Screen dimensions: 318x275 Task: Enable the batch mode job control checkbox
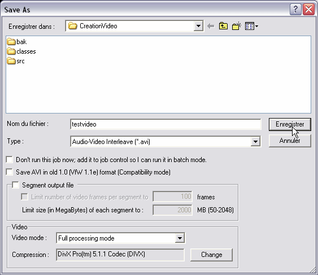click(x=10, y=160)
